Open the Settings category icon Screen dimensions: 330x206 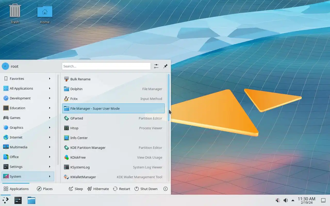click(x=6, y=167)
